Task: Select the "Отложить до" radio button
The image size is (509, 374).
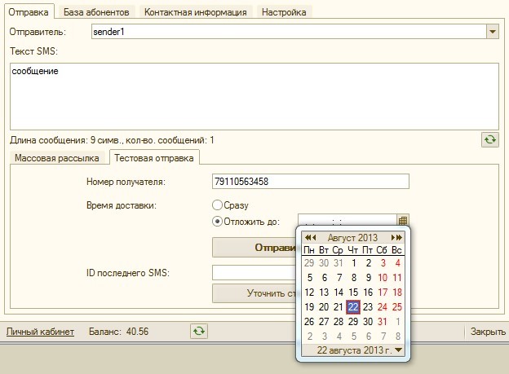Action: coord(217,222)
